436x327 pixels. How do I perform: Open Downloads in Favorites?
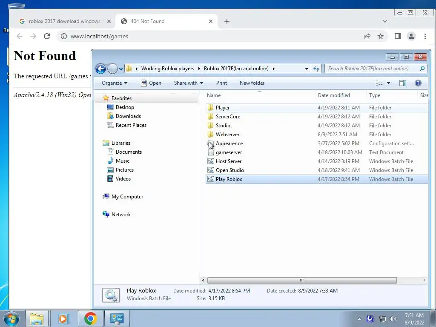click(128, 116)
